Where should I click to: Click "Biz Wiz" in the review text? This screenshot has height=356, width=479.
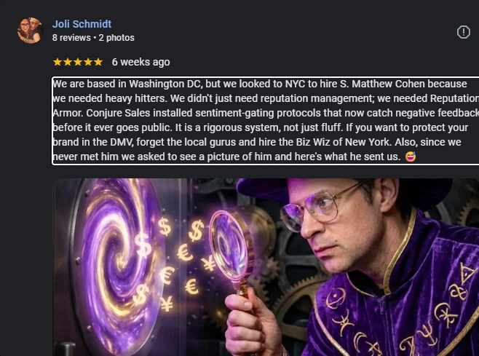pos(309,142)
